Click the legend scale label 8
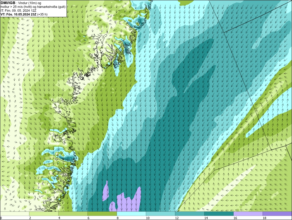 click(x=118, y=218)
